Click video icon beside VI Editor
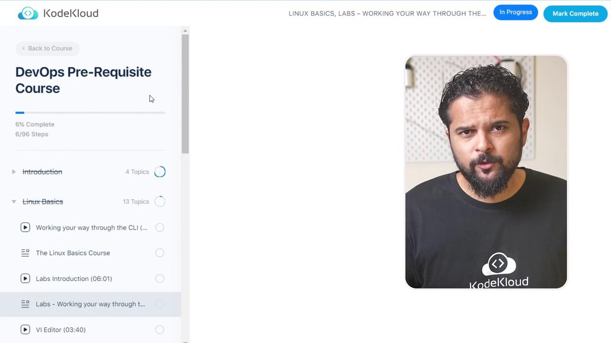 (25, 330)
